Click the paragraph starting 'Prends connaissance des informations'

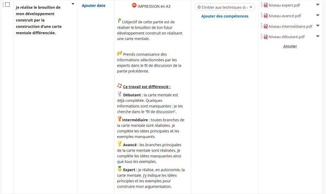(150, 63)
